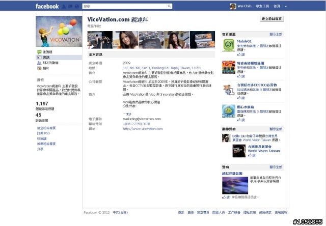Open World Vision Taiwan page link
The image size is (326, 226).
[264, 149]
